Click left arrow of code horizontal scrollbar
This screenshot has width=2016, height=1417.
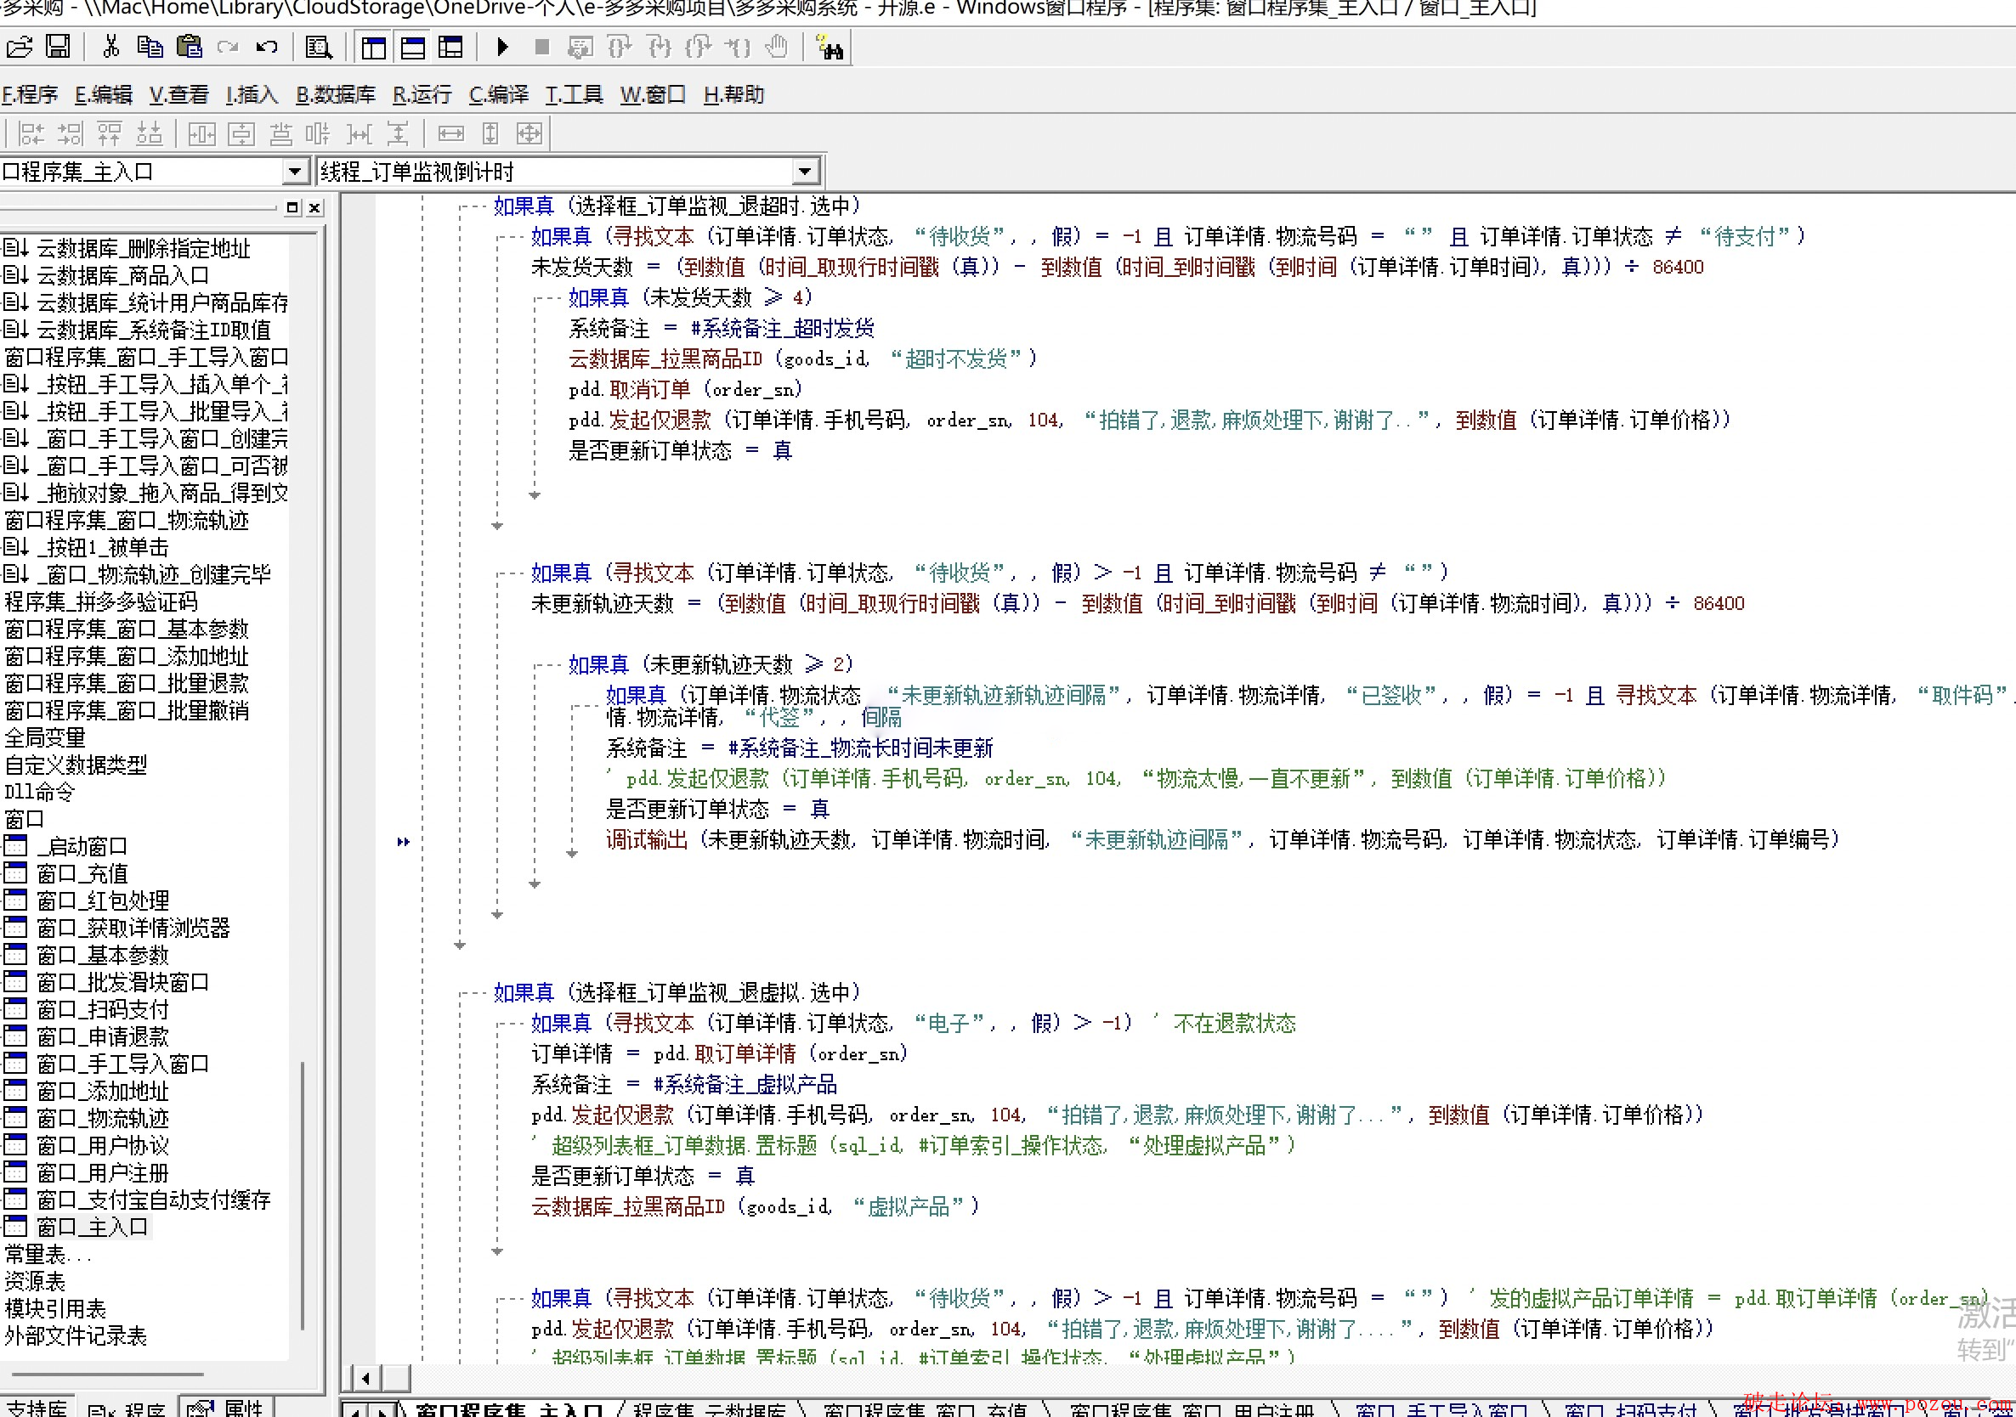(x=365, y=1378)
